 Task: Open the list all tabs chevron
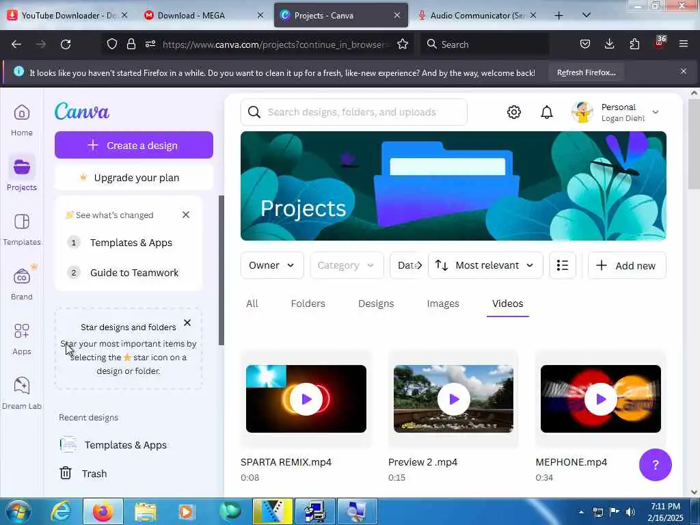[x=587, y=15]
